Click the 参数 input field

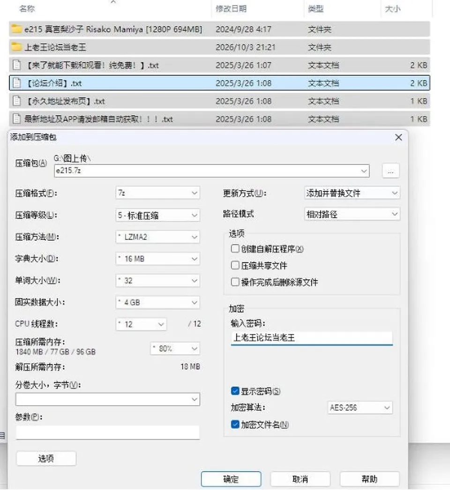(107, 432)
